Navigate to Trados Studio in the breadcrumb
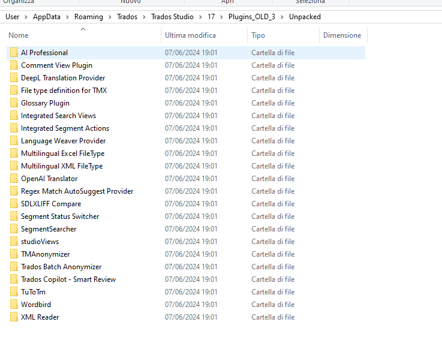Image resolution: width=442 pixels, height=352 pixels. click(x=172, y=17)
